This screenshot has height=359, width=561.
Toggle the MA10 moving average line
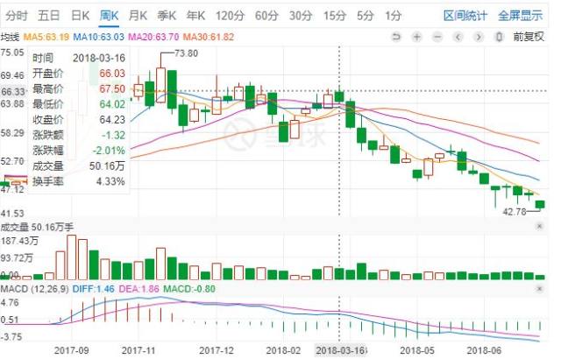pyautogui.click(x=98, y=36)
